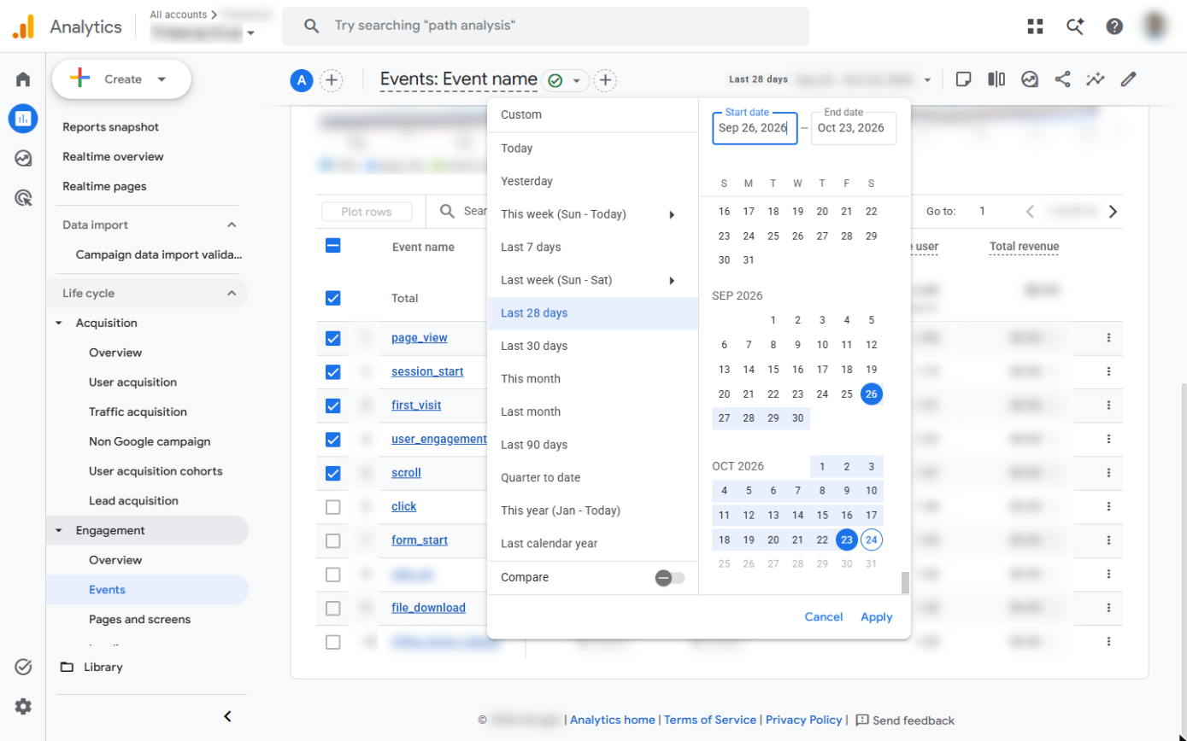Open the Reports icon in left rail

coord(23,119)
